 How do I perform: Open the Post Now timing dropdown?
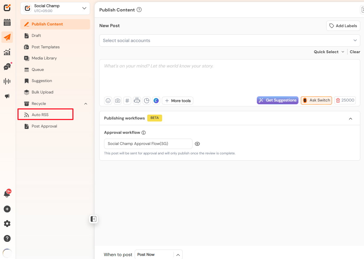[x=159, y=254]
